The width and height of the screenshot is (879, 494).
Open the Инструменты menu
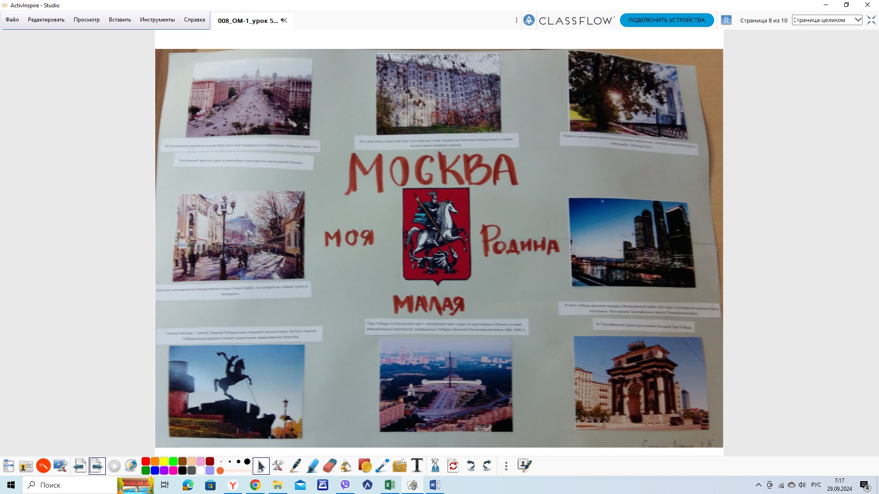point(157,20)
